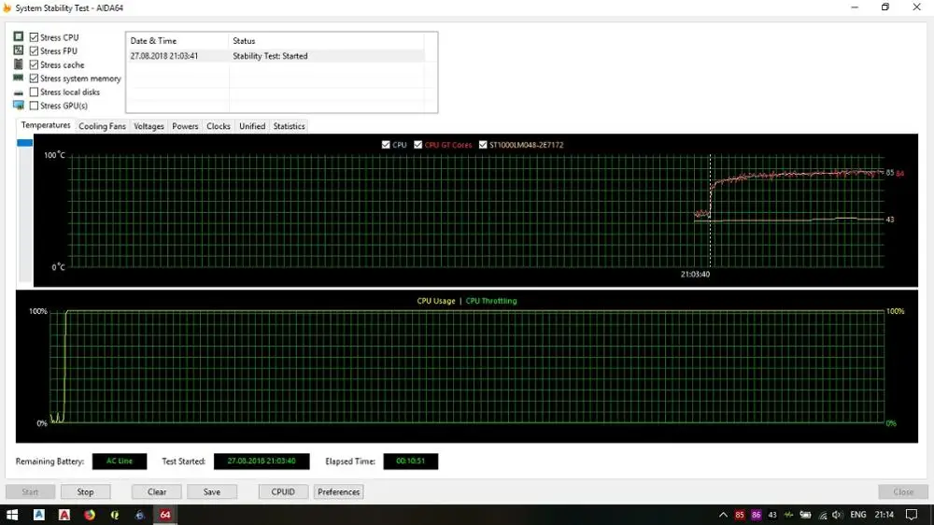The height and width of the screenshot is (525, 934).
Task: Toggle the CPU GT Cores graph checkbox
Action: click(x=417, y=145)
